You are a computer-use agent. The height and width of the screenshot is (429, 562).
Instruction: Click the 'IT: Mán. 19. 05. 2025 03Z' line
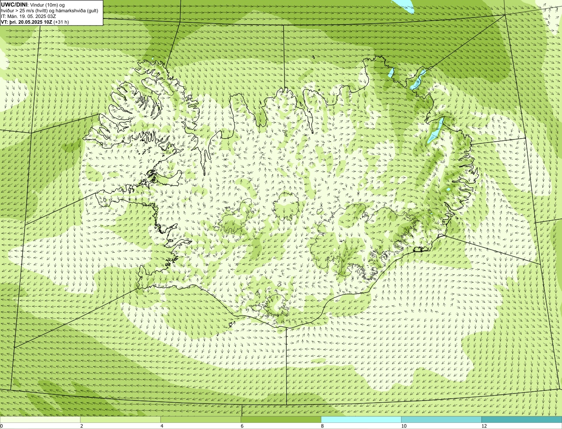(29, 16)
